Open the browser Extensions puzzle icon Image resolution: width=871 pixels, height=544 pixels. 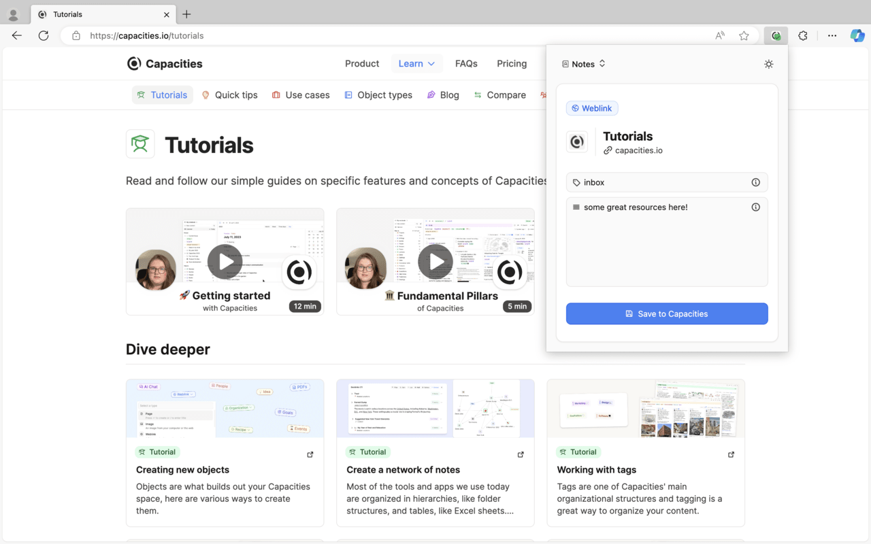tap(803, 36)
